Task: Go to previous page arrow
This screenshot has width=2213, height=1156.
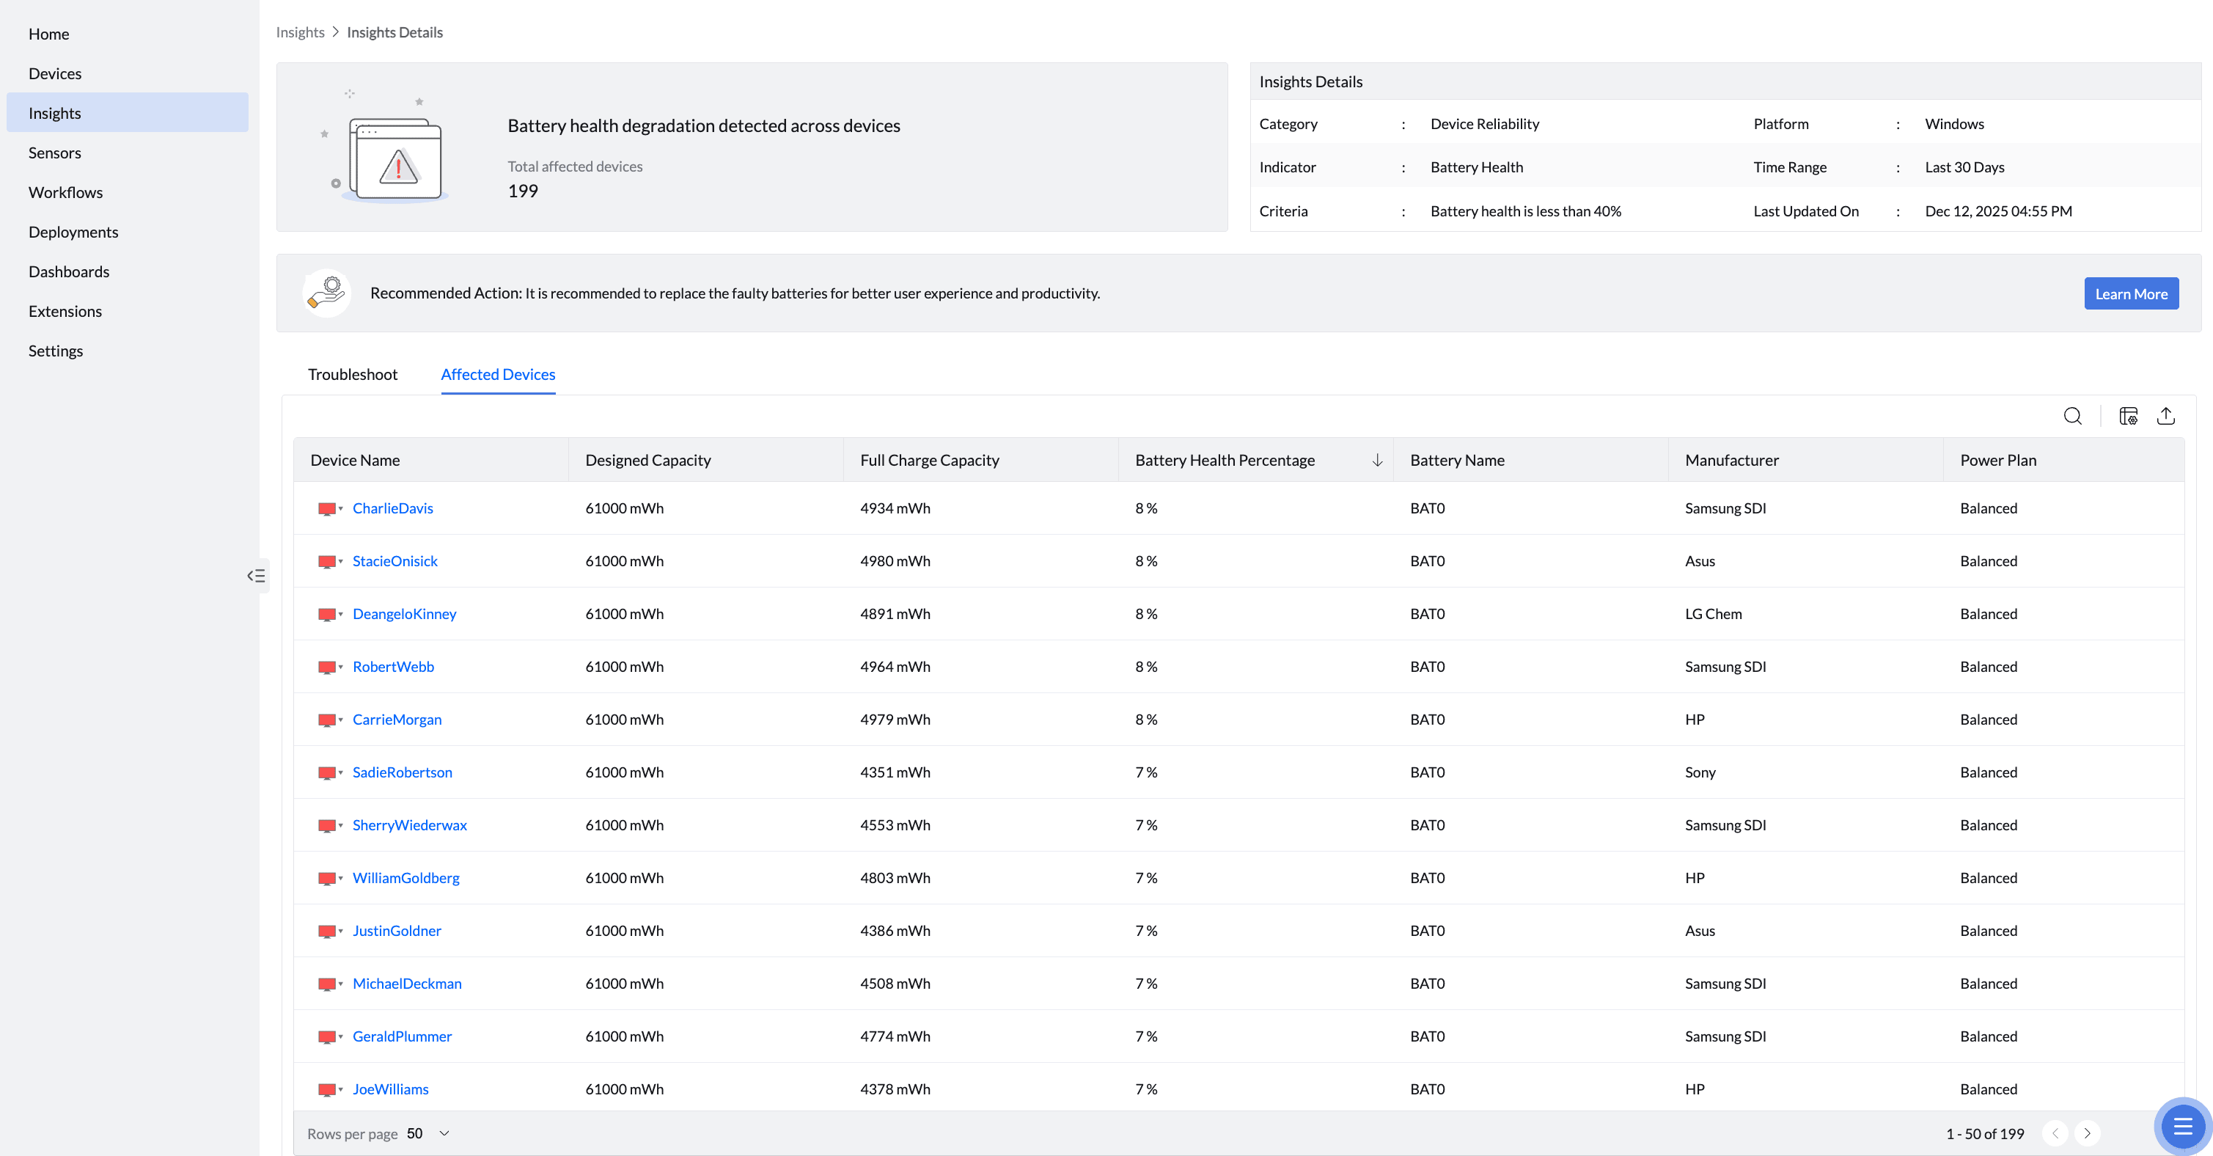Action: coord(2055,1133)
